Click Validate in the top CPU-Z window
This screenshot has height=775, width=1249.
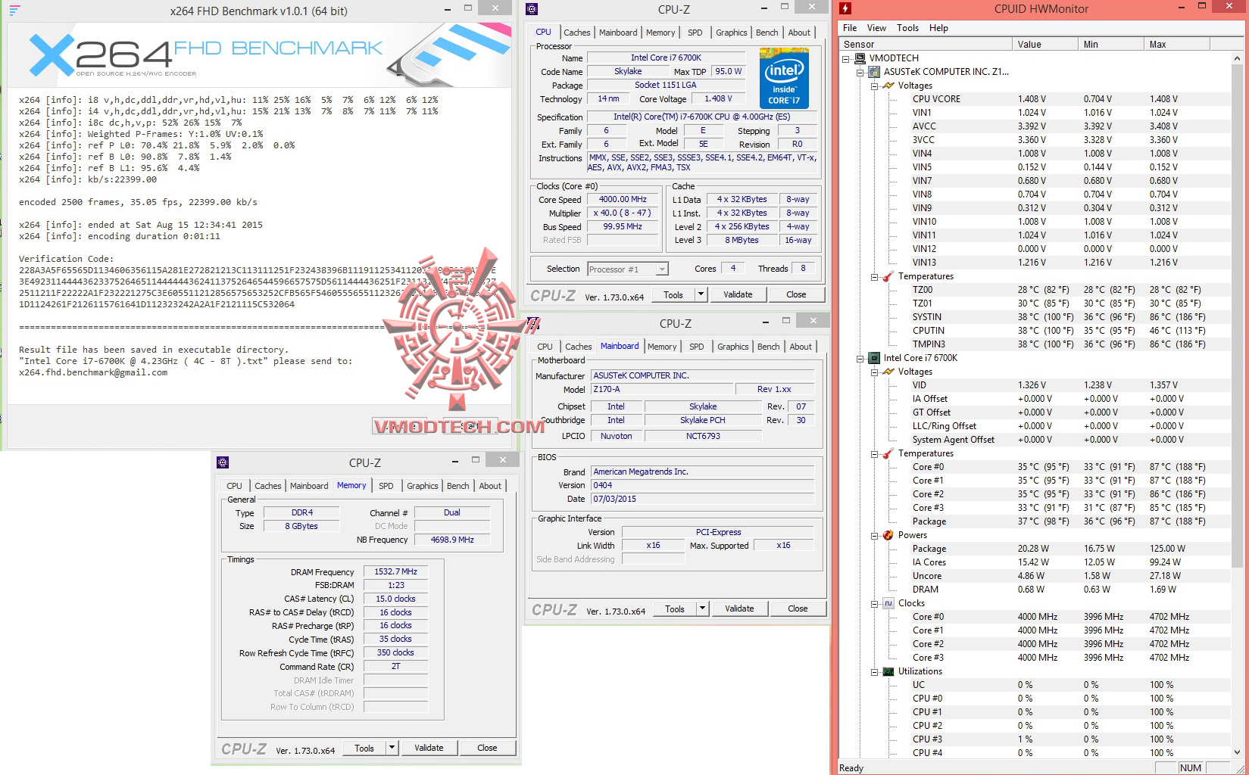click(738, 294)
